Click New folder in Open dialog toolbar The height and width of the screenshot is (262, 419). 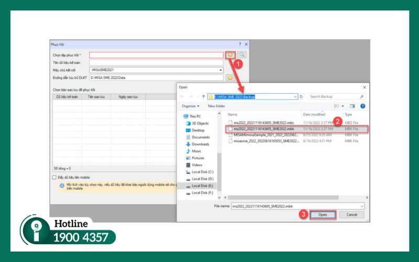coord(216,106)
